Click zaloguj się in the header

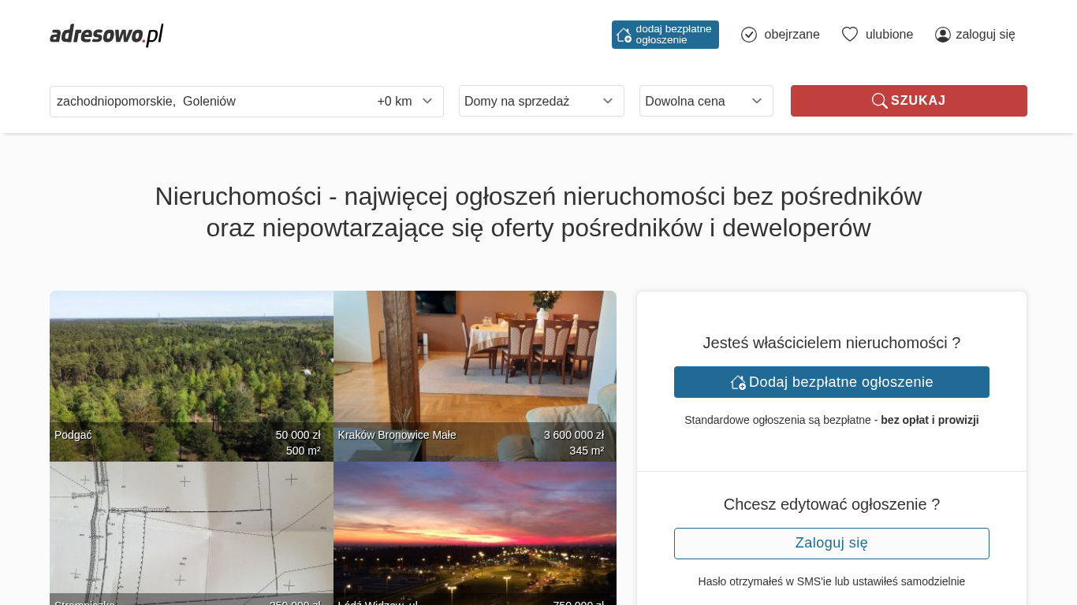pyautogui.click(x=985, y=35)
